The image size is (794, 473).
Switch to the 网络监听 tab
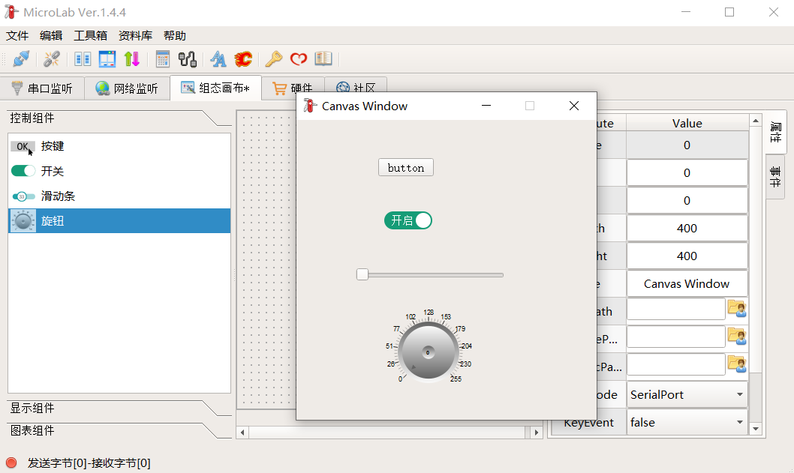tap(127, 88)
